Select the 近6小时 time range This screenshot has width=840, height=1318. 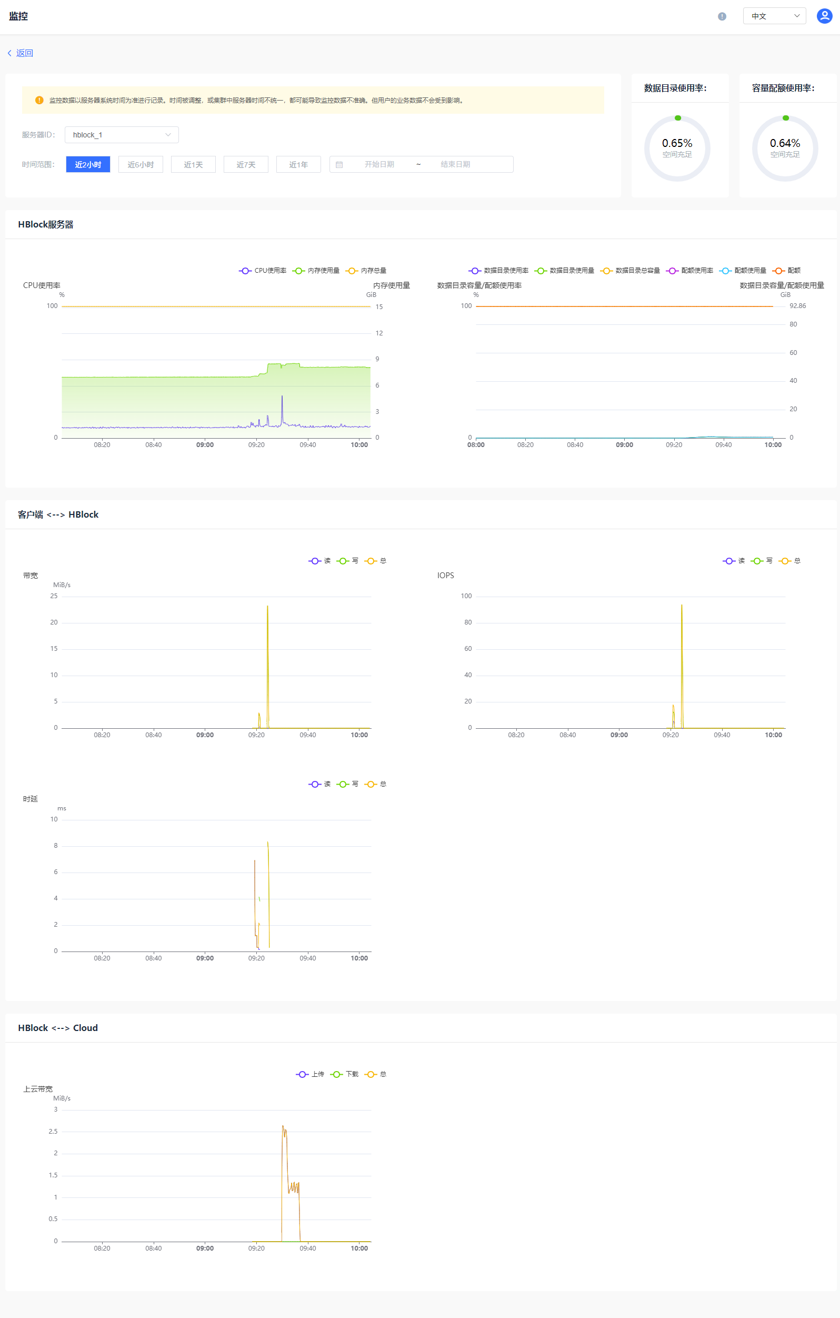tap(141, 164)
